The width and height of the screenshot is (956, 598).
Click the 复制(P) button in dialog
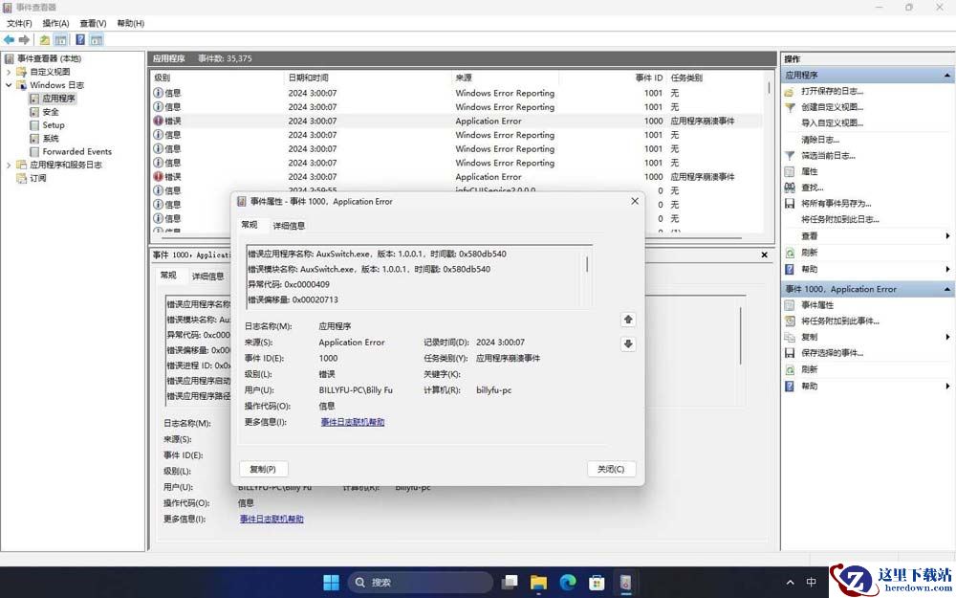point(263,469)
